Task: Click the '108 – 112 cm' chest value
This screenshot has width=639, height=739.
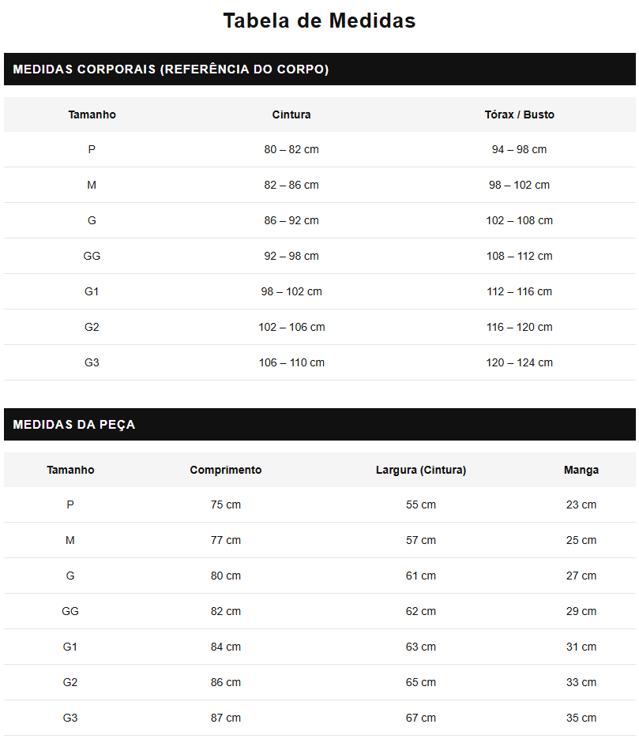Action: tap(519, 256)
